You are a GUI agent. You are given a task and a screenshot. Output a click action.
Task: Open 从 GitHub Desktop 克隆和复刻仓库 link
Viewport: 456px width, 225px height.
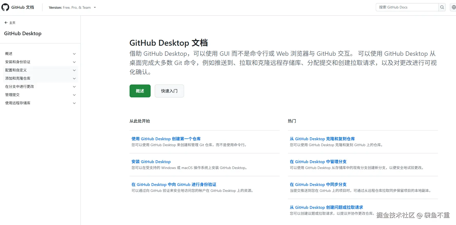coord(322,139)
